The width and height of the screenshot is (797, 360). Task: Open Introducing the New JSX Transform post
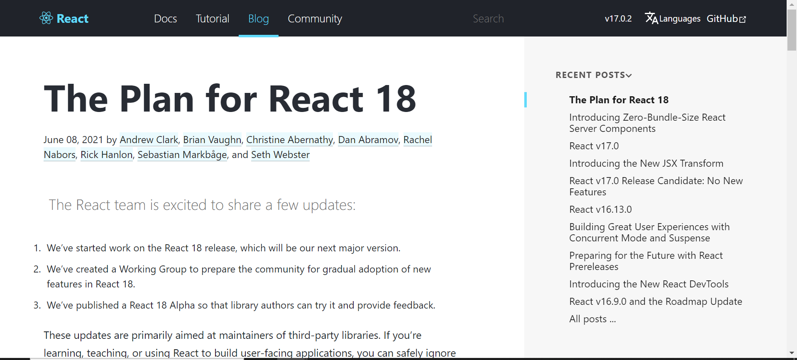[646, 163]
